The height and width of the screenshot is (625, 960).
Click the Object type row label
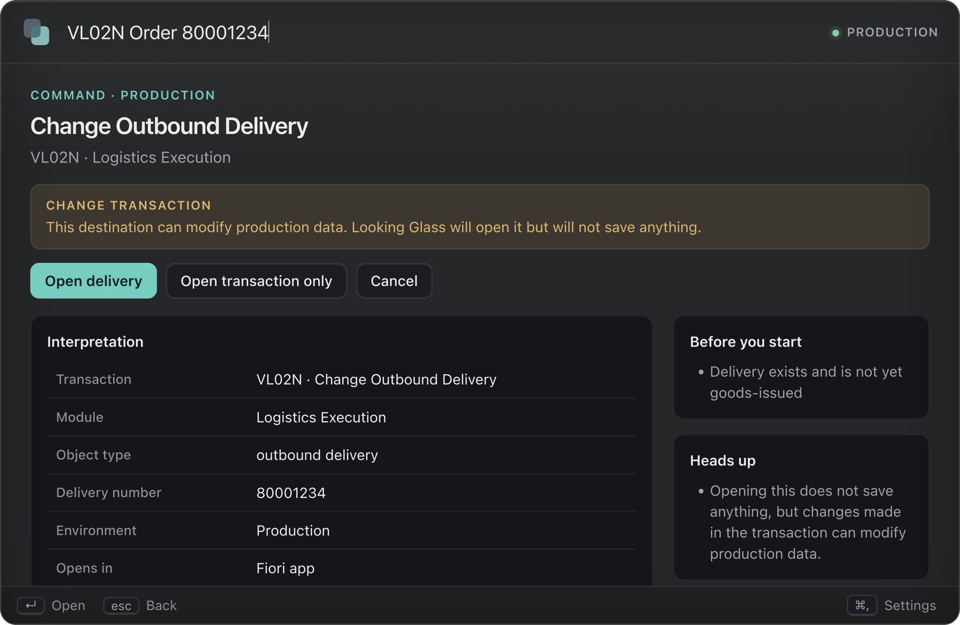pyautogui.click(x=93, y=455)
